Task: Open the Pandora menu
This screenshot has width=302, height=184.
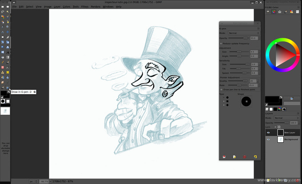Action: coord(95,7)
